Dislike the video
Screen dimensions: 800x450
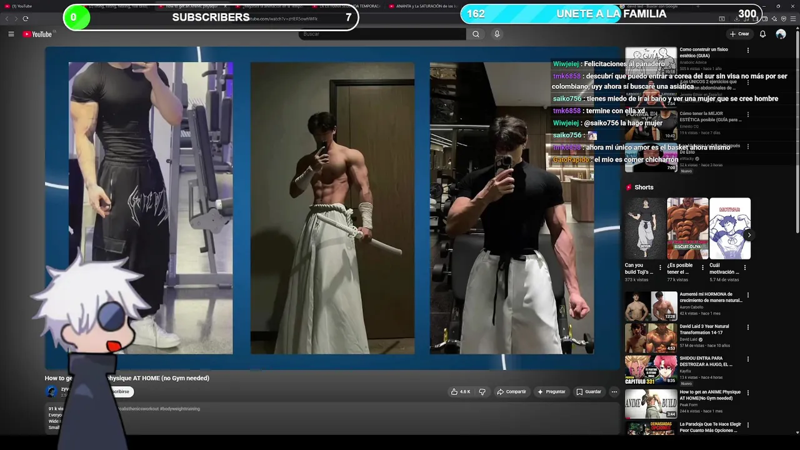coord(482,392)
